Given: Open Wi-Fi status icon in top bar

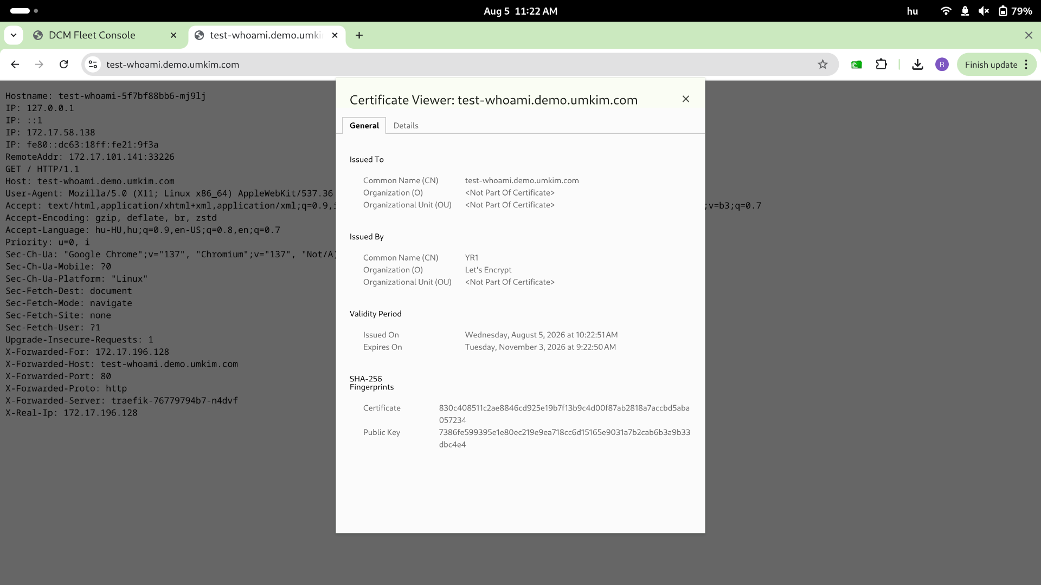Looking at the screenshot, I should (946, 11).
